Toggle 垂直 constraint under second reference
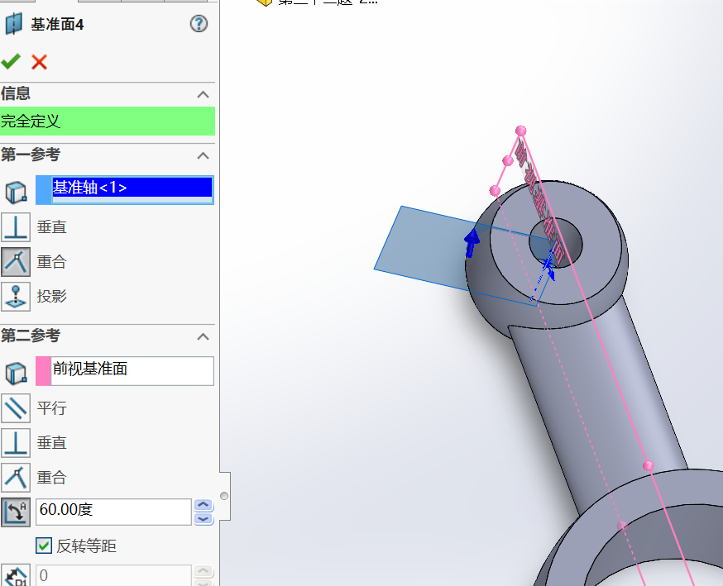Viewport: 723px width, 586px height. [16, 443]
